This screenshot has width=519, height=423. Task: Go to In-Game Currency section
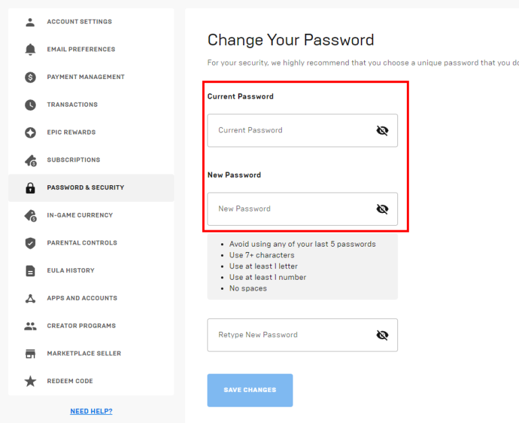pos(80,216)
